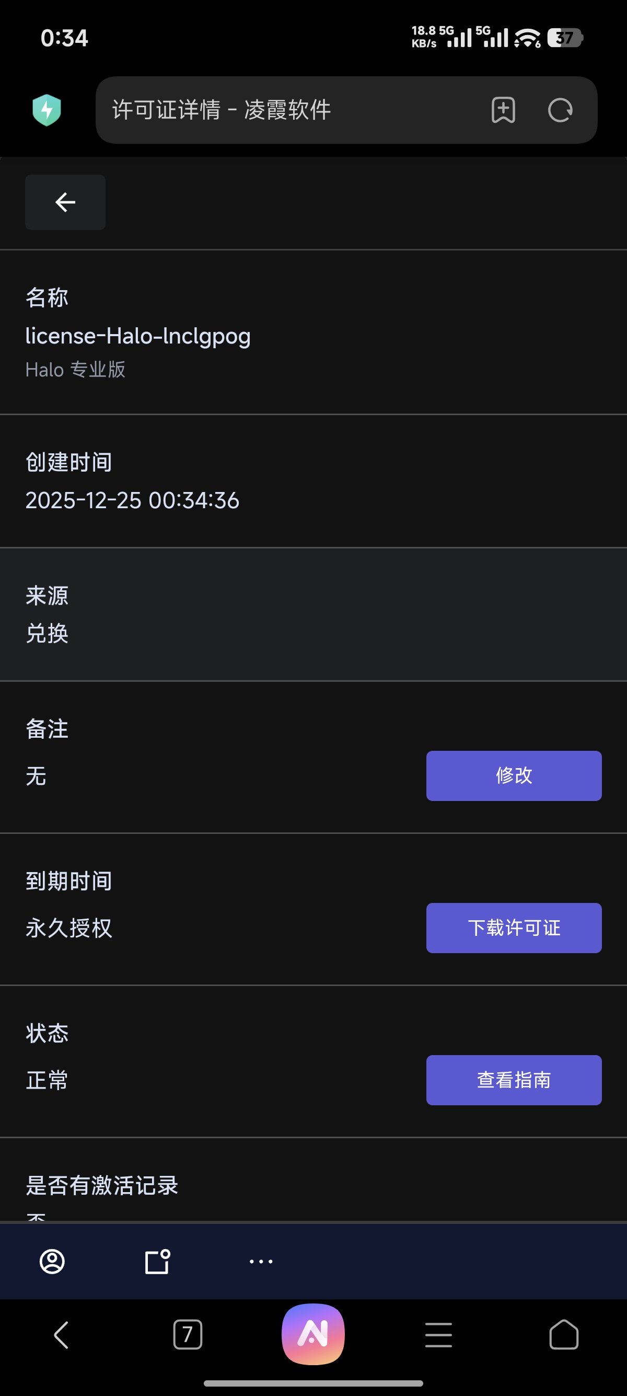Click the 查看指南 button
The image size is (627, 1396).
[513, 1080]
